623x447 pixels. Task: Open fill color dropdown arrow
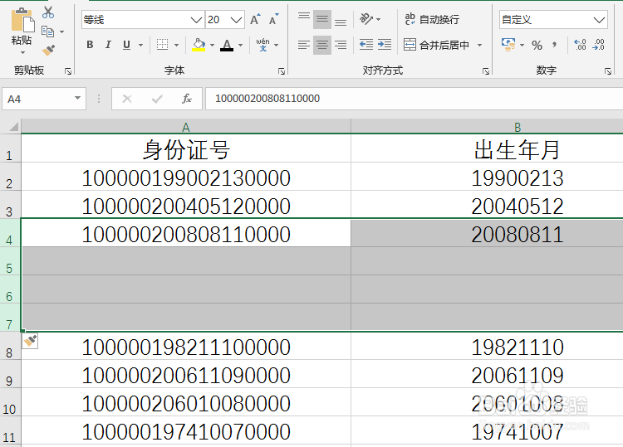coord(212,46)
